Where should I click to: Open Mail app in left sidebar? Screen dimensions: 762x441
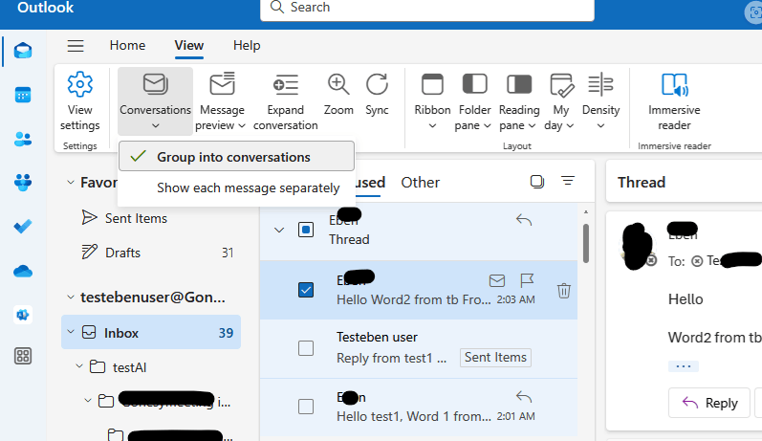coord(23,51)
